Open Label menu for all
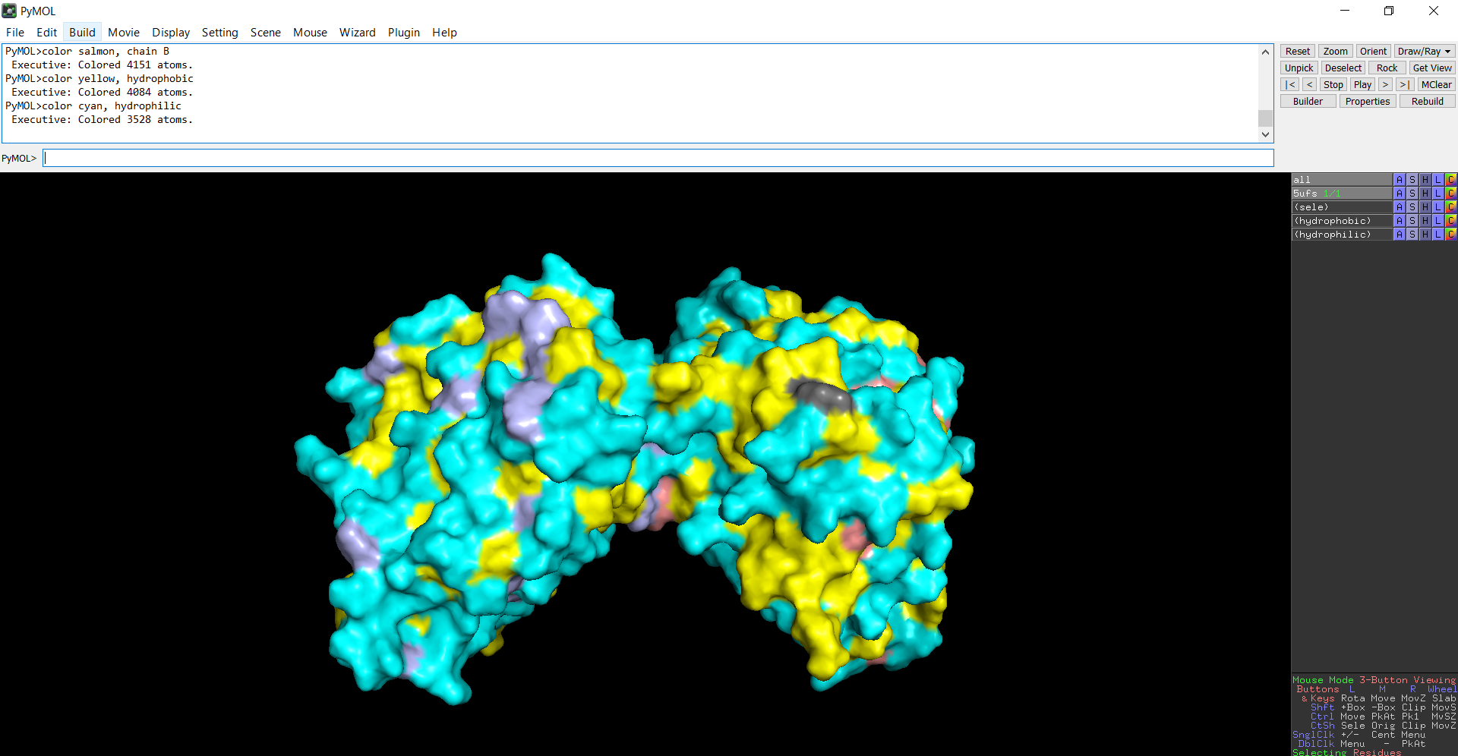This screenshot has height=756, width=1458. (1437, 180)
